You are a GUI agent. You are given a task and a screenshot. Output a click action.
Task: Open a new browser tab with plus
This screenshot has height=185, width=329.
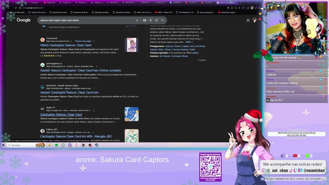240,3
